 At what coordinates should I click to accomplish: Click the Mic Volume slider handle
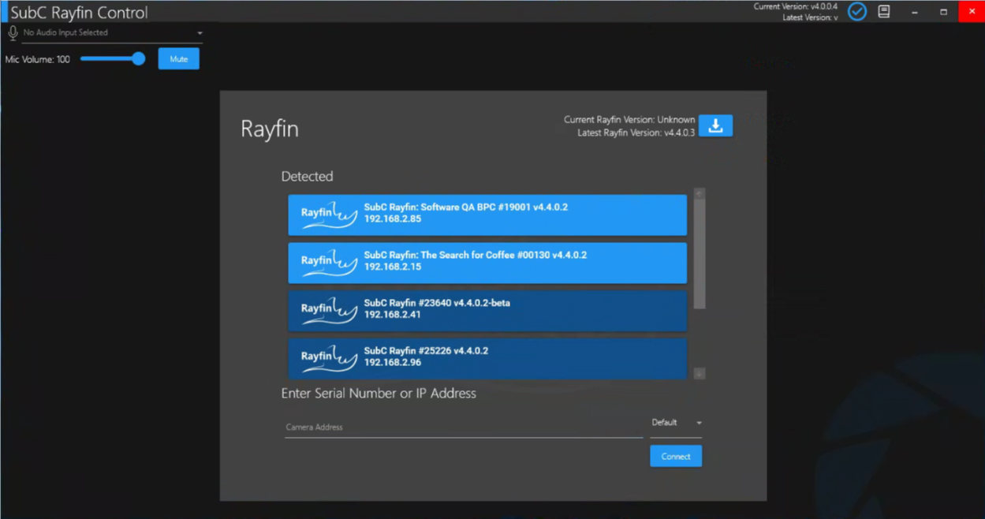tap(139, 59)
